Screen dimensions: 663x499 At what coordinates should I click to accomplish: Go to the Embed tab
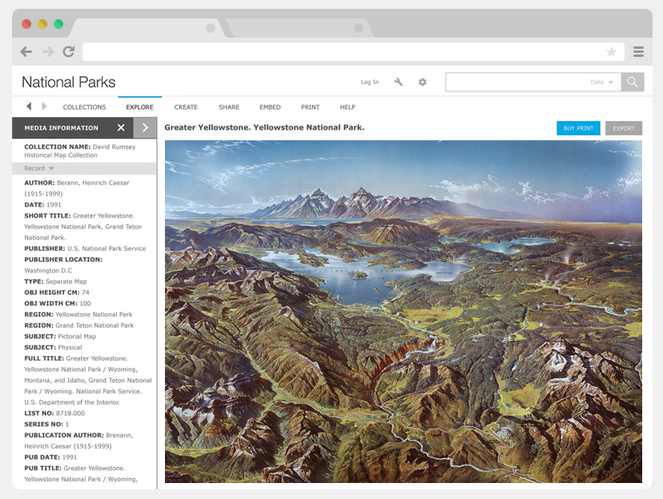[x=270, y=107]
